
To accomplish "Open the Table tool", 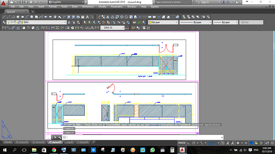I will tap(83, 17).
